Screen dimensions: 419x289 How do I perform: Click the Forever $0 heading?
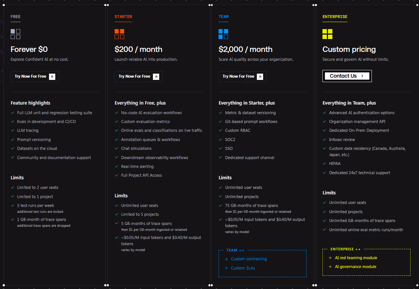pyautogui.click(x=29, y=49)
